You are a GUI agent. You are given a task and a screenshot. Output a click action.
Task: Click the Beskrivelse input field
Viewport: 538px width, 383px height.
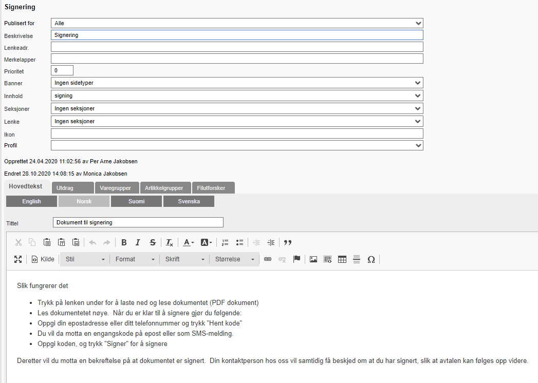(237, 35)
